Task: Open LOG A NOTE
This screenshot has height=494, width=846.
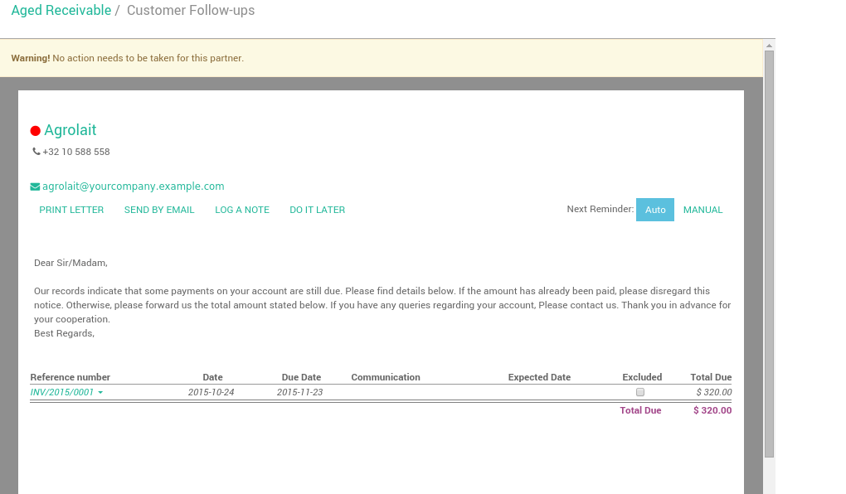Action: (x=242, y=210)
